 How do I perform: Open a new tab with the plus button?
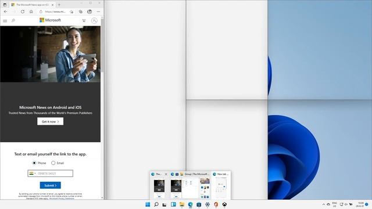[59, 5]
